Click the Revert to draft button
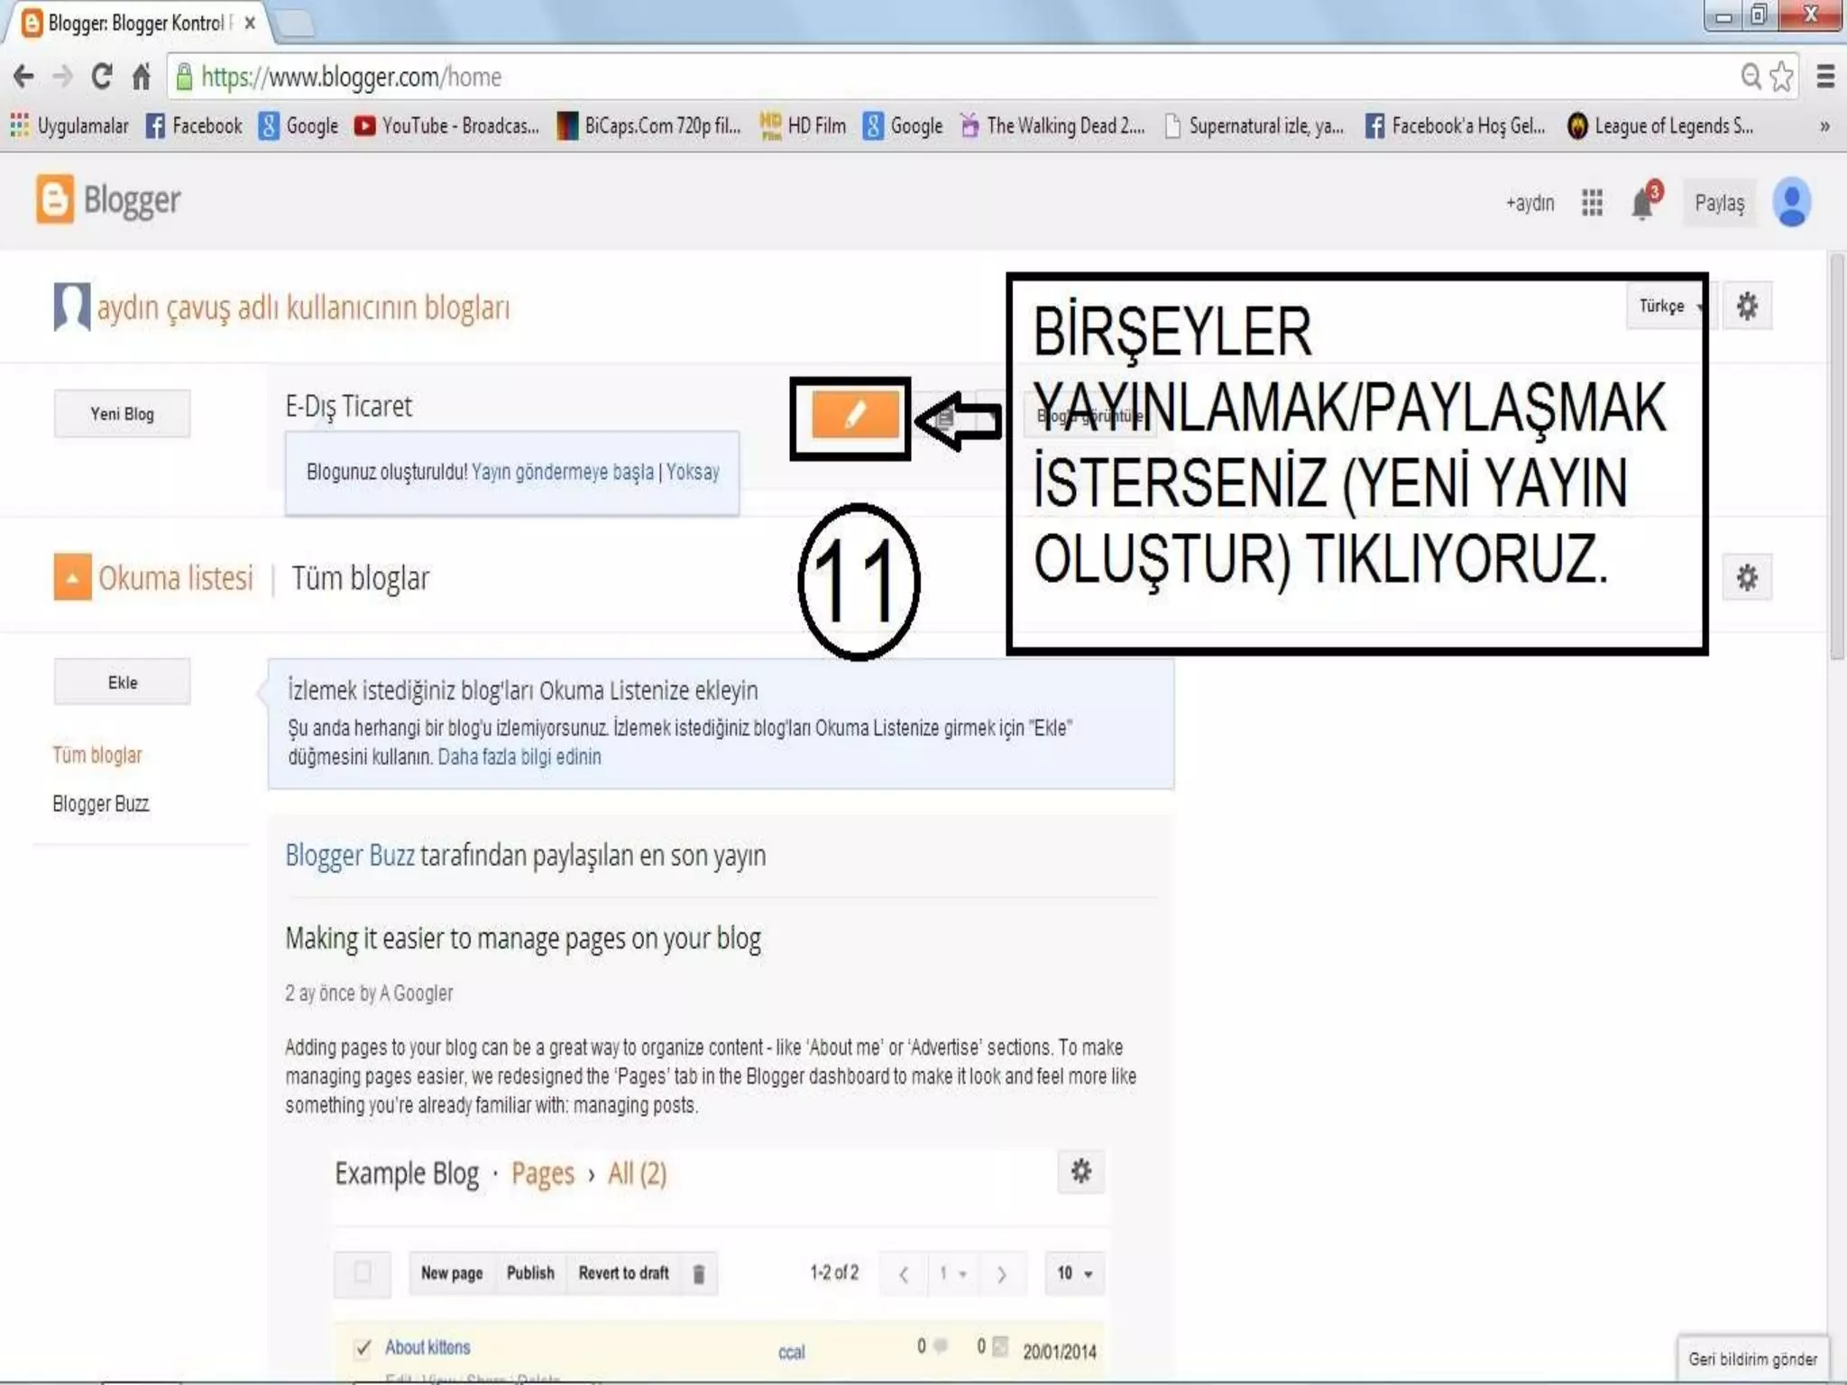Screen dimensions: 1847x1385 click(623, 1273)
